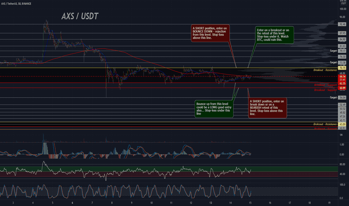Click the yellow 43.89 resistance price label

click(x=342, y=124)
